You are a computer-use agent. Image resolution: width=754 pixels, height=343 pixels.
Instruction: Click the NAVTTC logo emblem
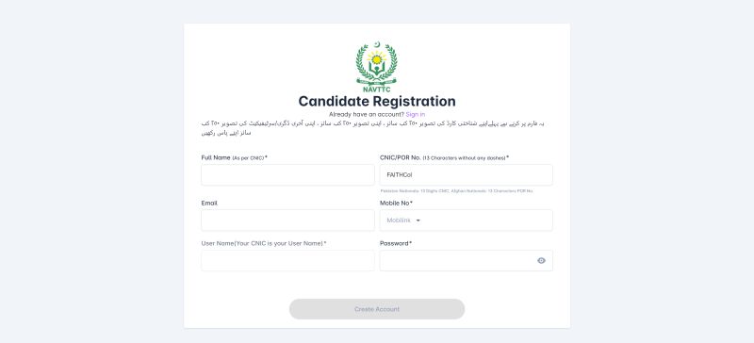[376, 67]
